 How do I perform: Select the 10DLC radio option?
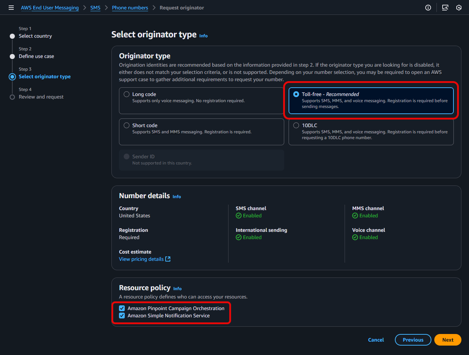click(x=296, y=125)
